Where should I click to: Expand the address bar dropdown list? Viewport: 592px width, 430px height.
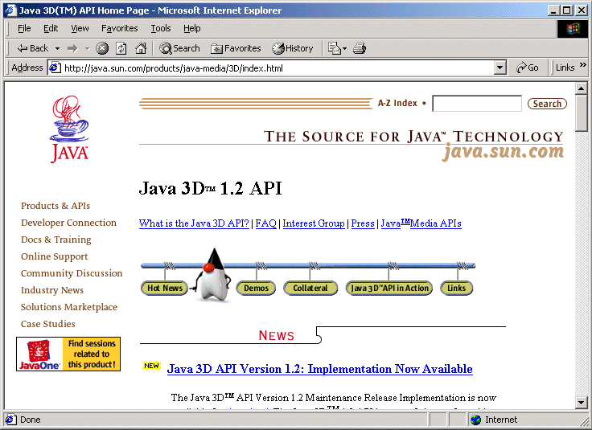[499, 68]
